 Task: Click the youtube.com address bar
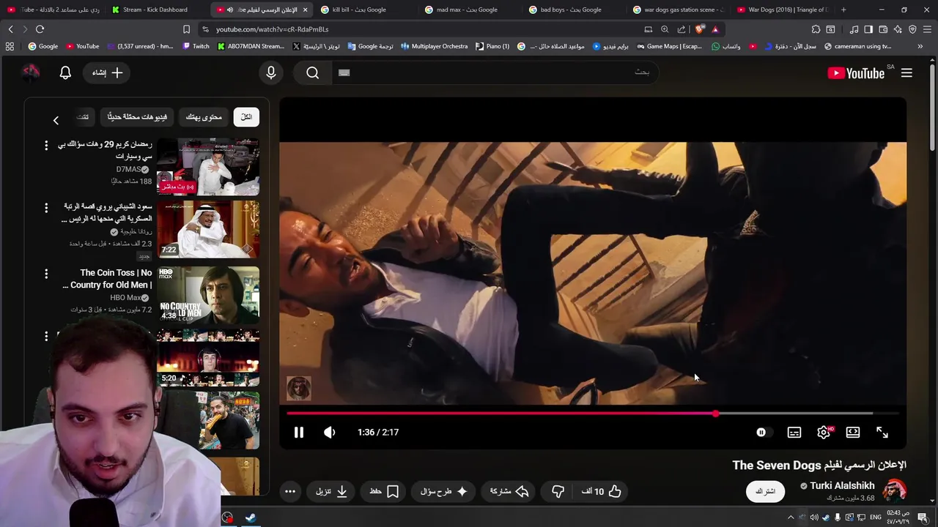418,29
